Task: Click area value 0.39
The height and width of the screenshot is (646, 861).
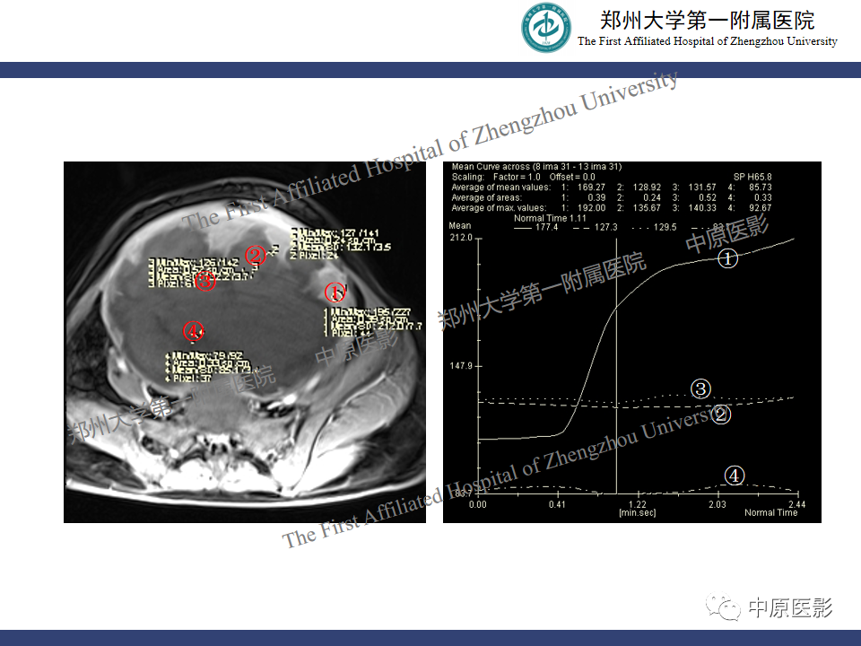Action: (x=597, y=197)
